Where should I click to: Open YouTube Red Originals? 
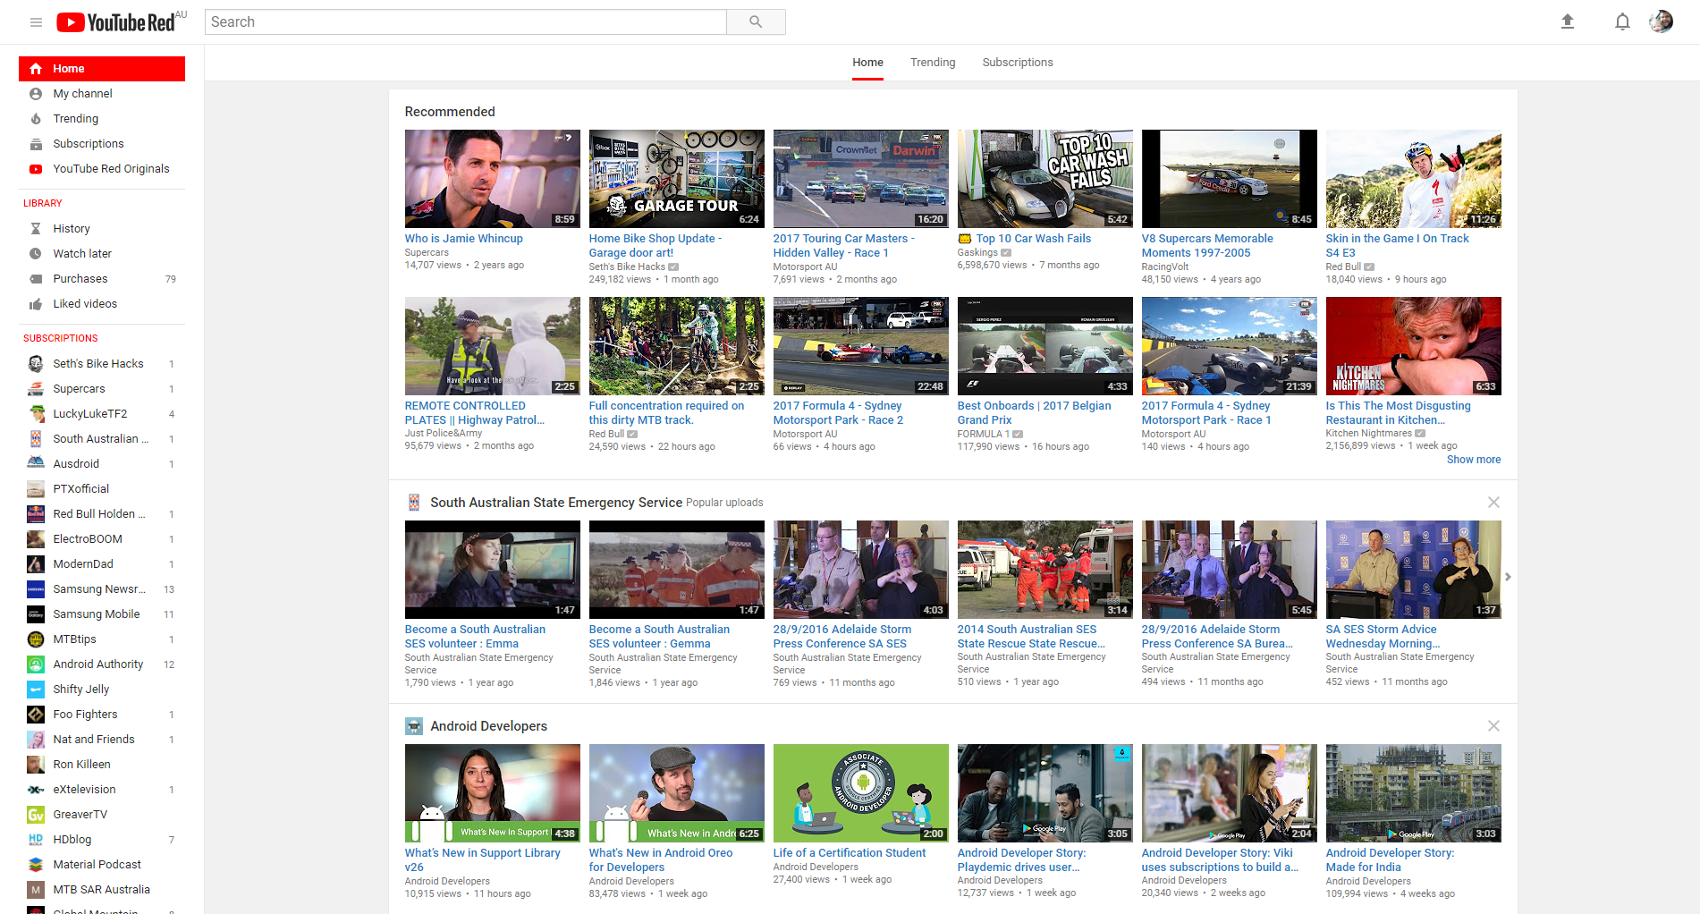(x=102, y=169)
